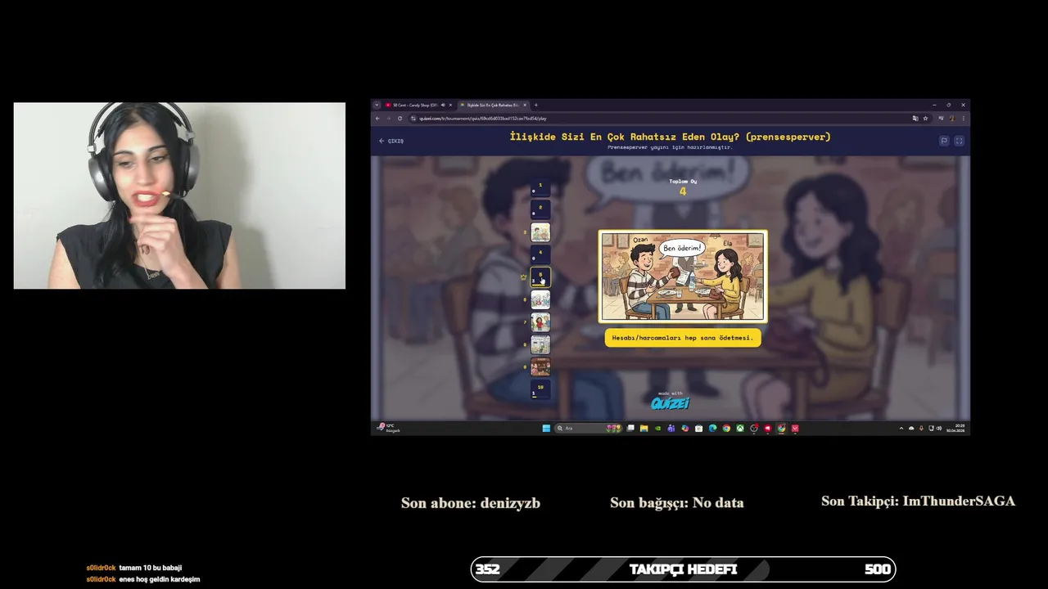Click the streamer webcam feed

(179, 196)
